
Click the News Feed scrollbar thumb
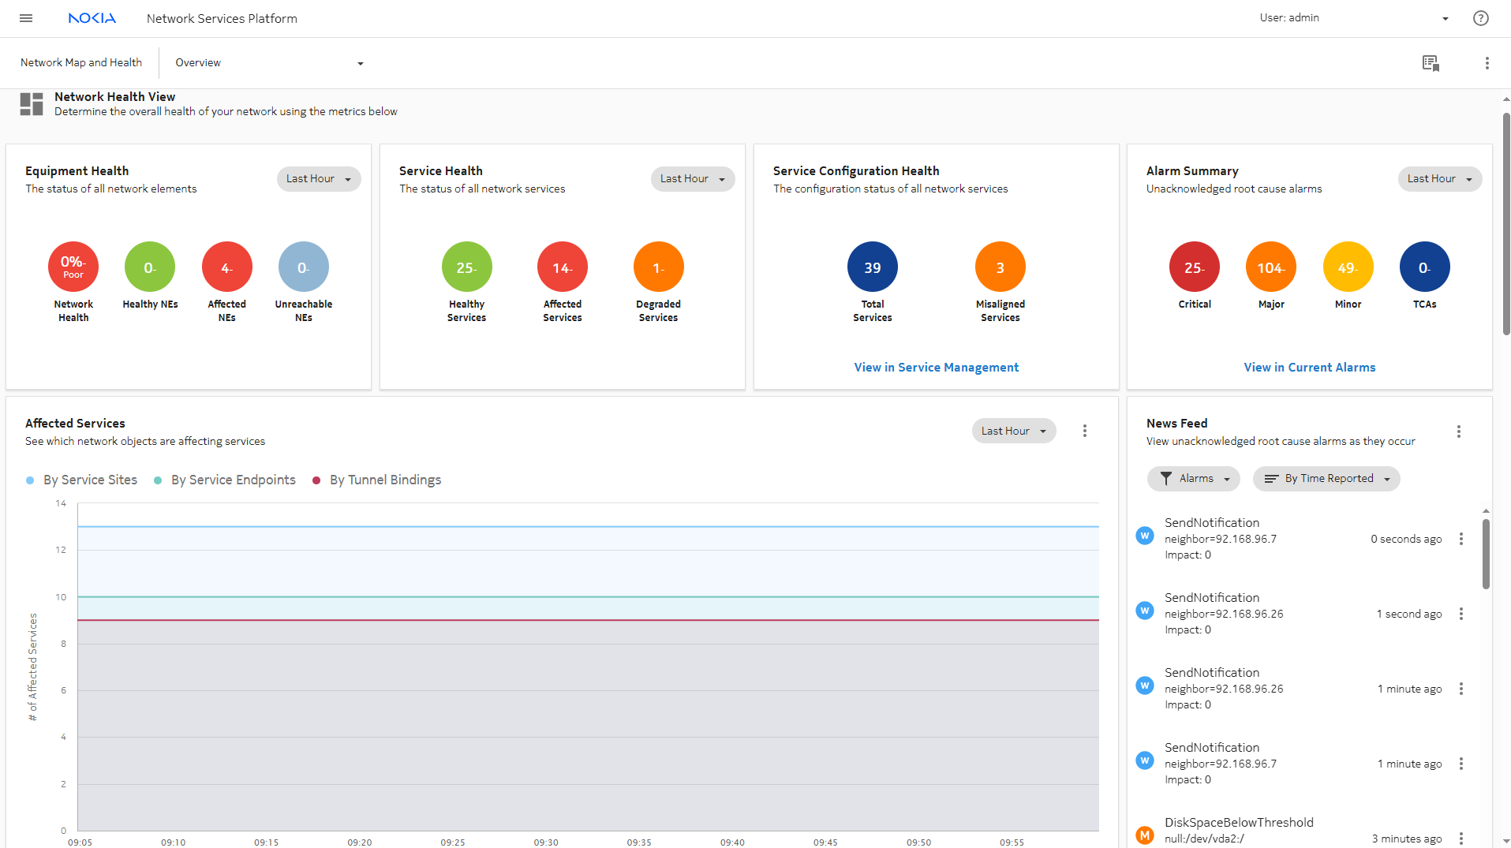click(x=1486, y=554)
